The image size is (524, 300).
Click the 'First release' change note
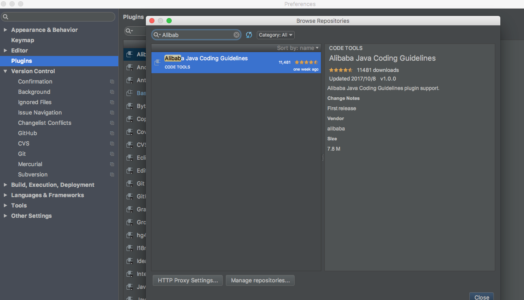pos(342,108)
